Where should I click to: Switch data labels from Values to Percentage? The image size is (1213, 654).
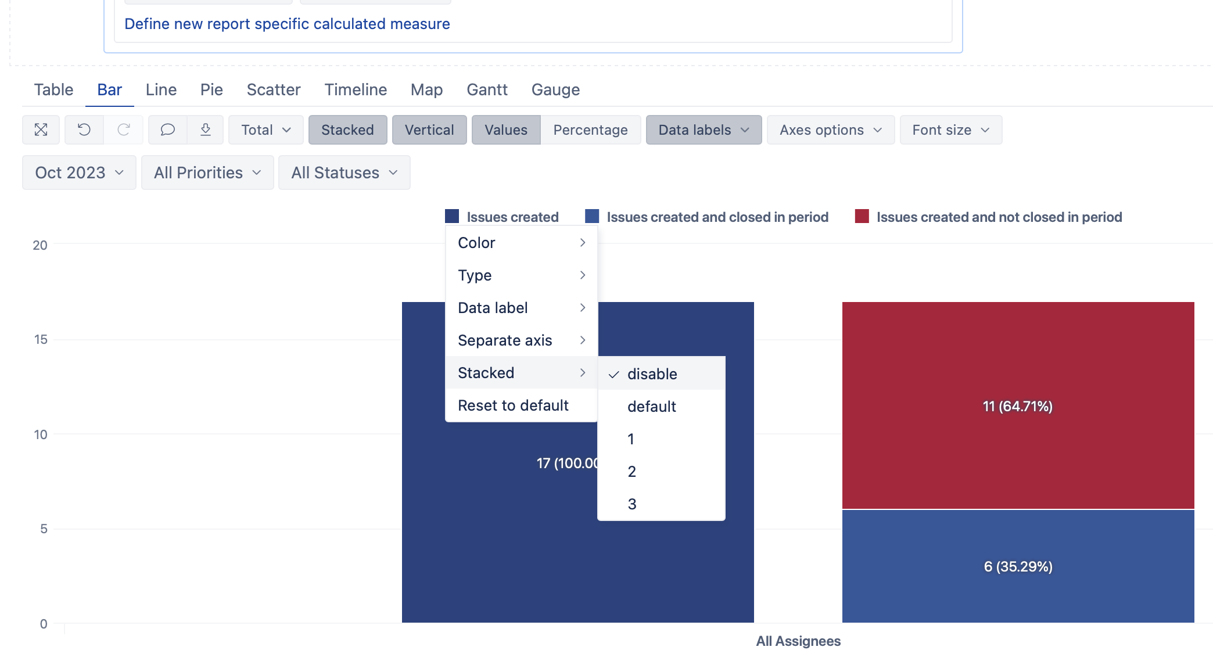(x=590, y=130)
